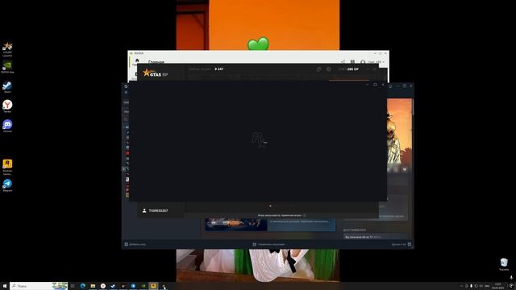Open the achievements section in Steam
This screenshot has width=516, height=290.
click(355, 230)
